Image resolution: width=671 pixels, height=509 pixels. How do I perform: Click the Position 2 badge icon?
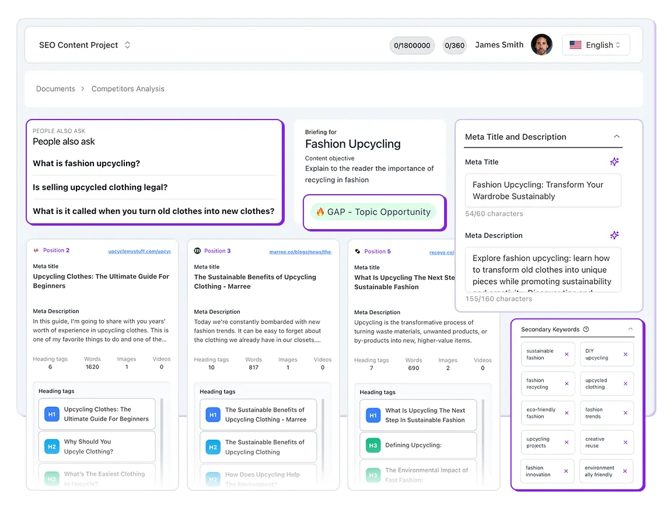36,250
